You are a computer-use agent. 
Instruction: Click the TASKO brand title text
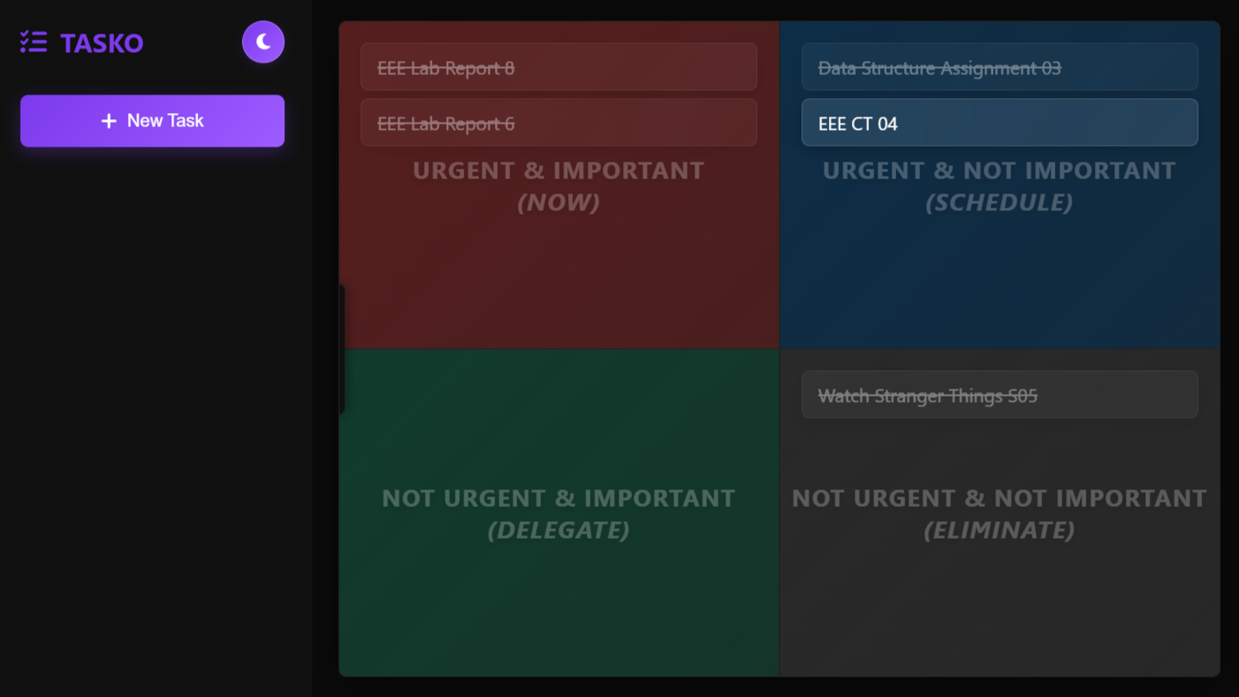click(102, 42)
